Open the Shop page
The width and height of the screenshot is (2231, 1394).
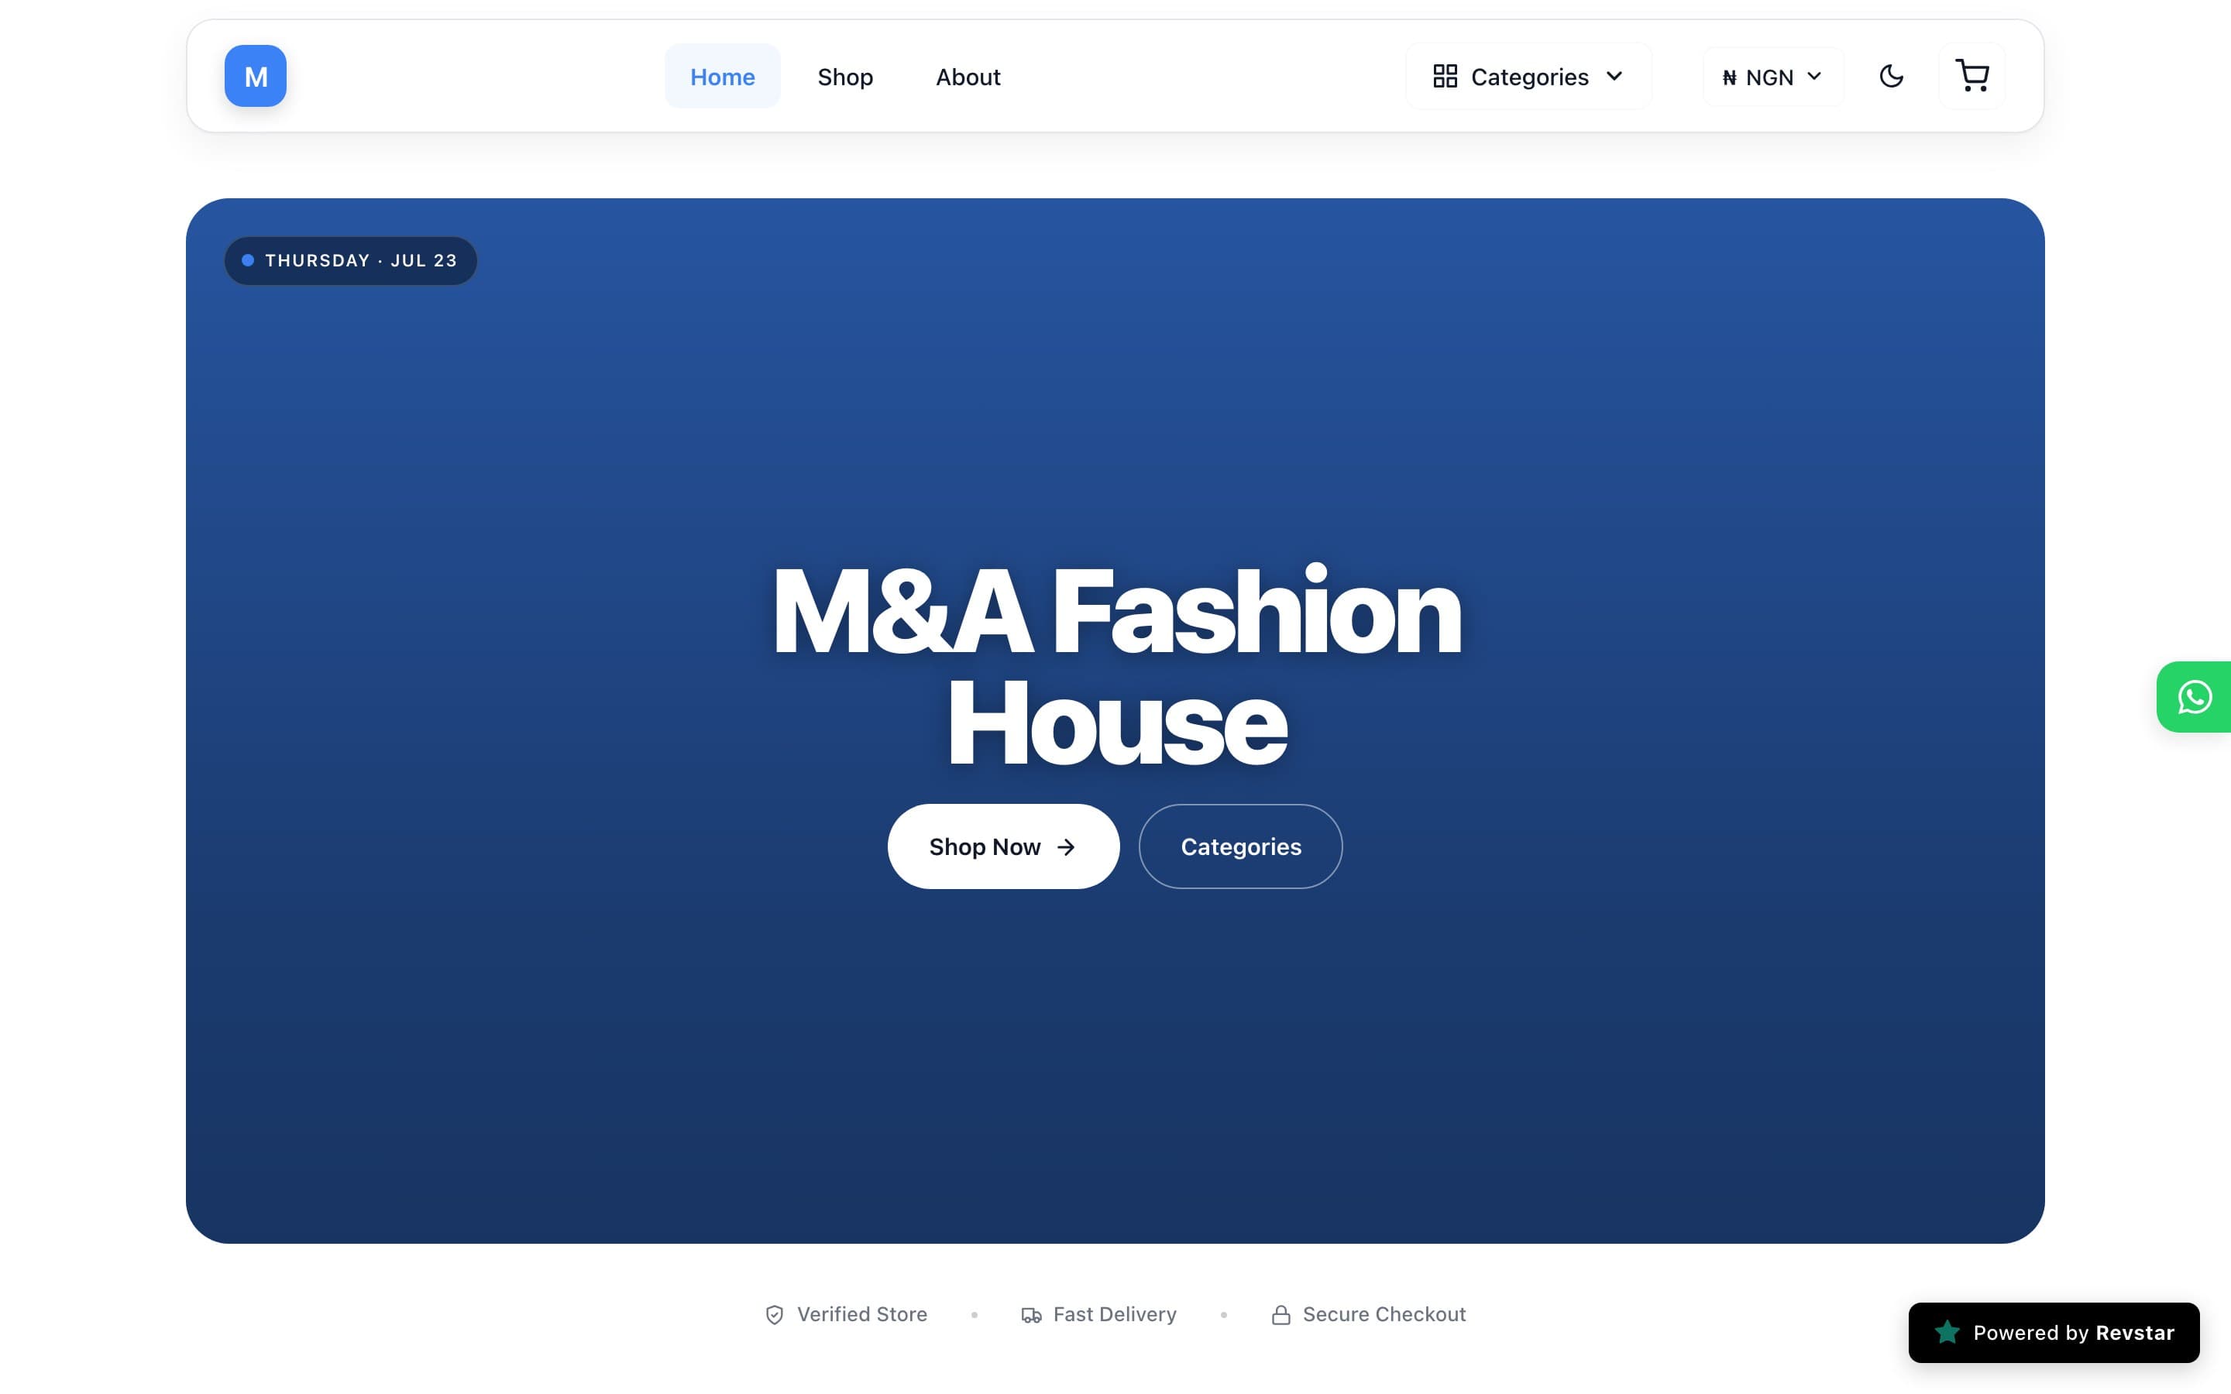(844, 77)
